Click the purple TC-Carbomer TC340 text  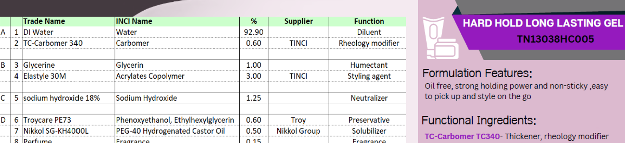pyautogui.click(x=462, y=136)
